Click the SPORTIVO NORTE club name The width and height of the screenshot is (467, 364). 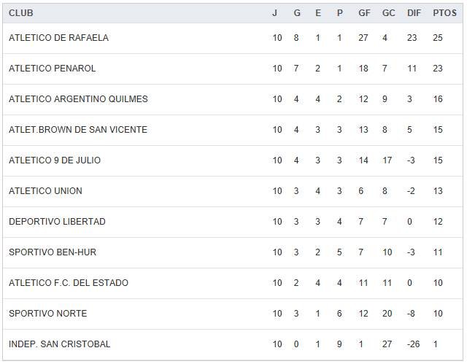coord(47,314)
